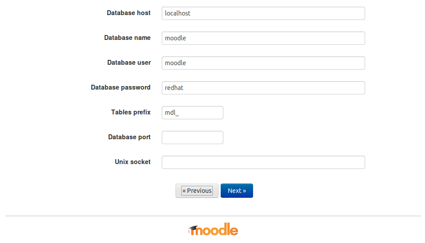Click the graduation cap on Moodle logo

[193, 228]
